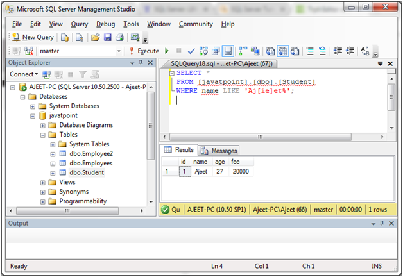
Task: Toggle IntelliSense enabled button
Action: click(228, 51)
